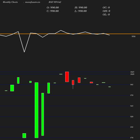Select the "C: 990.00" close value
The width and height of the screenshot is (140, 140).
click(x=53, y=11)
